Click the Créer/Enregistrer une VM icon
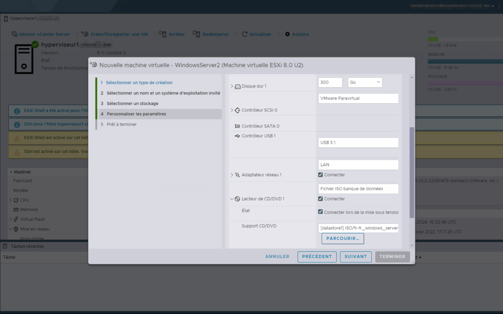 point(85,33)
